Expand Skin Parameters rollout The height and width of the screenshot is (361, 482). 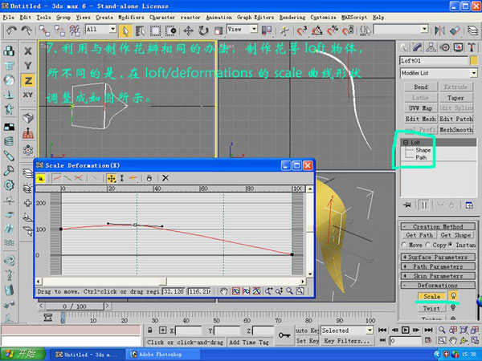pos(438,276)
